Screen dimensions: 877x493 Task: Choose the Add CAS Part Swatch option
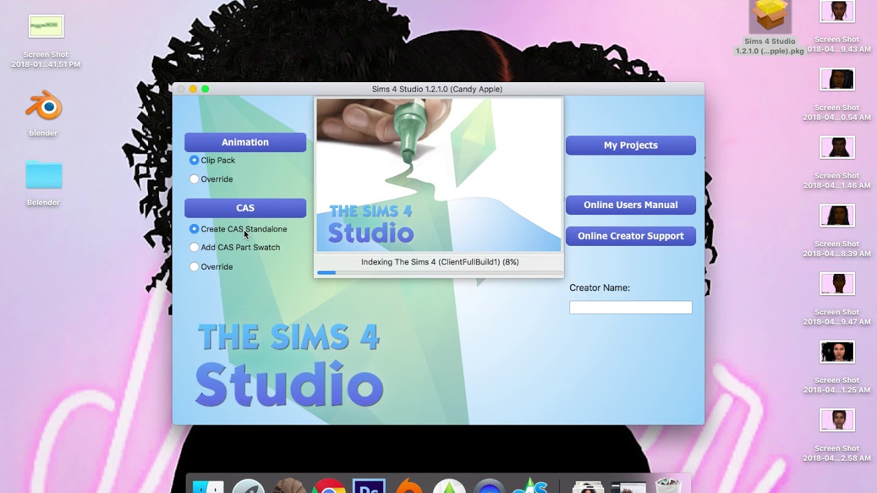pyautogui.click(x=195, y=247)
